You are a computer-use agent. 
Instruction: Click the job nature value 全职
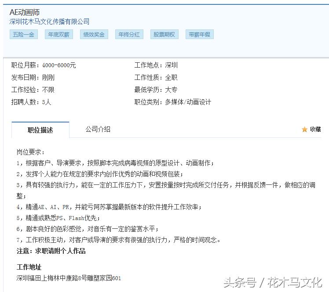coord(171,78)
